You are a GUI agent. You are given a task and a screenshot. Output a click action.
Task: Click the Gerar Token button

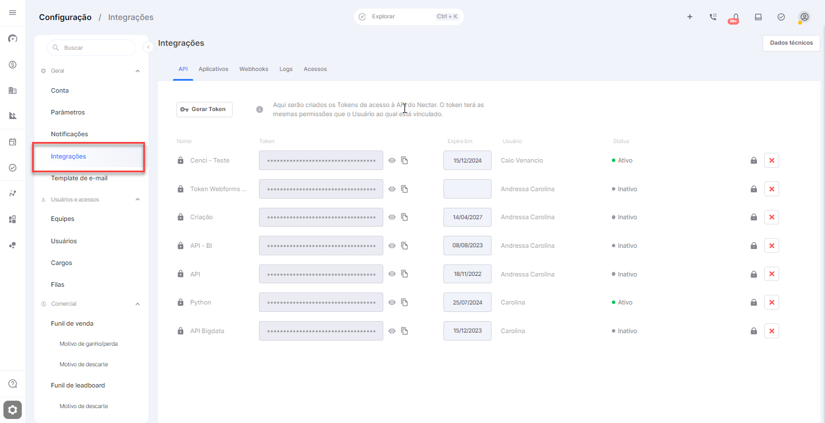(x=205, y=109)
